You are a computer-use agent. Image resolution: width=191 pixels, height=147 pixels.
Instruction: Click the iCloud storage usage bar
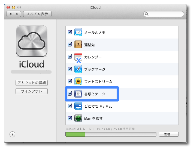[x=111, y=134]
